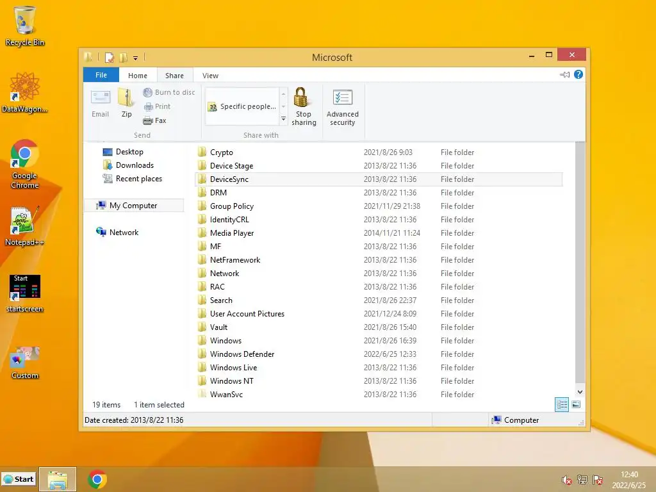Click the Action Center flag tray icon
Image resolution: width=656 pixels, height=492 pixels.
[598, 480]
